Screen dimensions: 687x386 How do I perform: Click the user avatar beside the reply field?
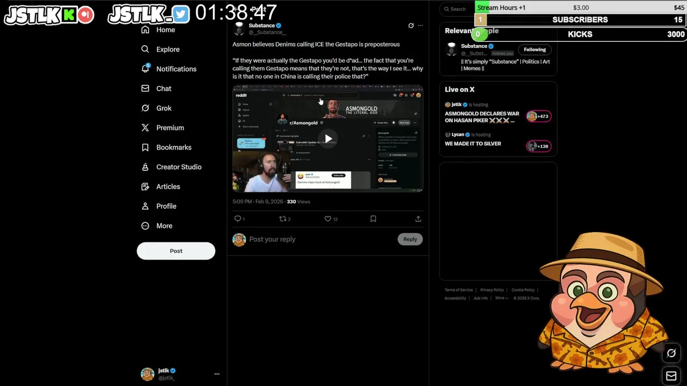coord(239,240)
